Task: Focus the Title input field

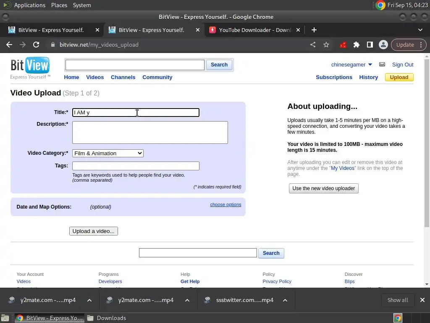Action: tap(136, 112)
